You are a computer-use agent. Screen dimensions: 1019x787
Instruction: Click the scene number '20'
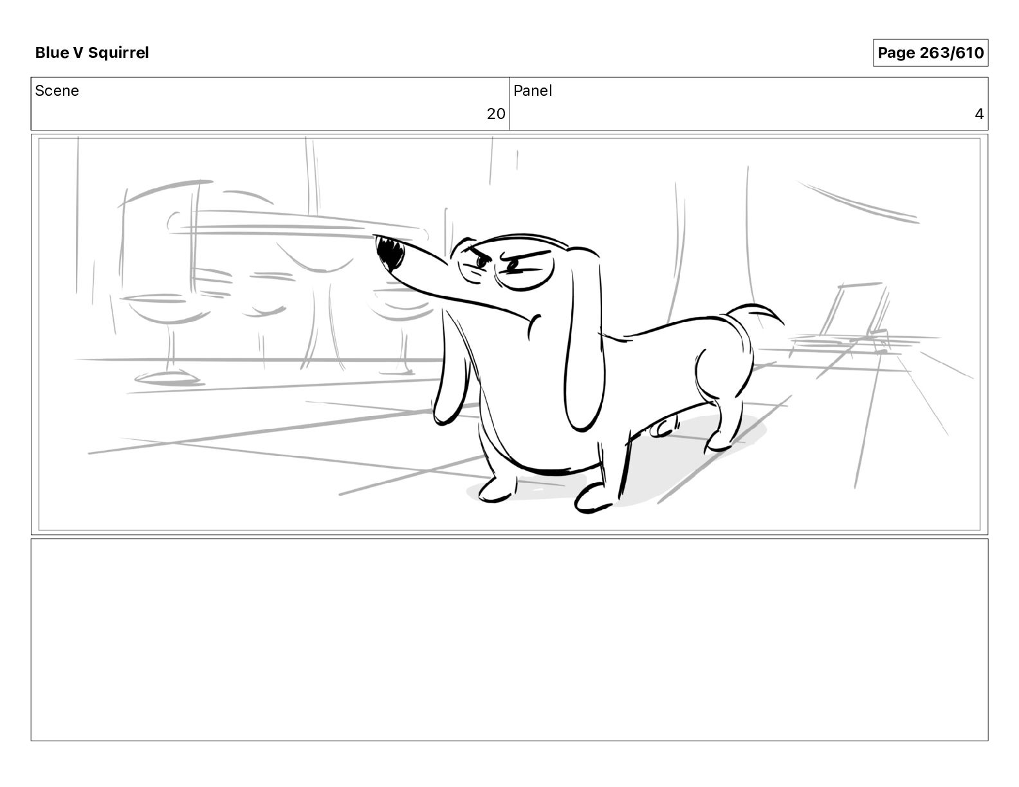[x=495, y=114]
